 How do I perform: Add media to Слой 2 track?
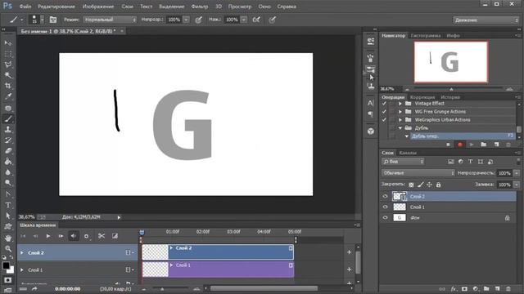[349, 252]
